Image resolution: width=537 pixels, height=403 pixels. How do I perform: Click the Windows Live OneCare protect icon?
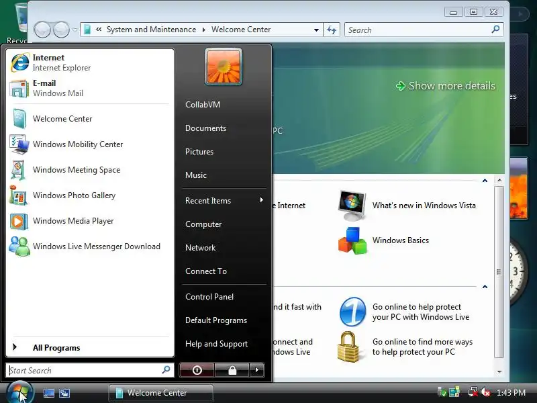point(353,312)
